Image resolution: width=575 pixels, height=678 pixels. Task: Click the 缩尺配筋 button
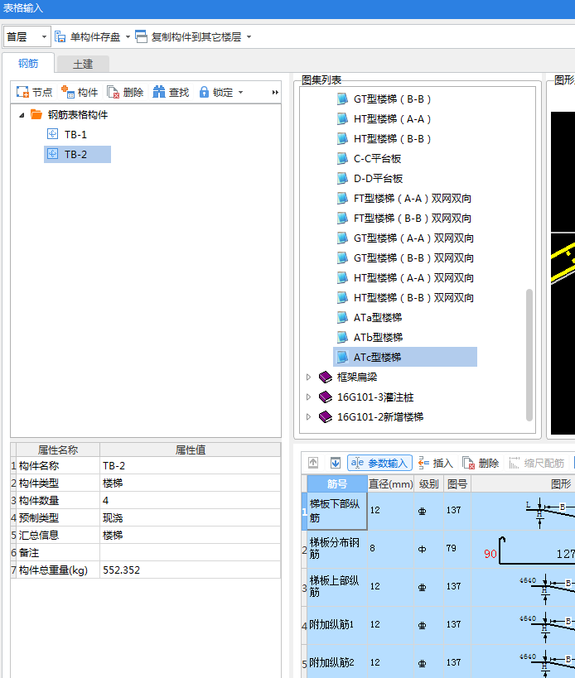[537, 463]
